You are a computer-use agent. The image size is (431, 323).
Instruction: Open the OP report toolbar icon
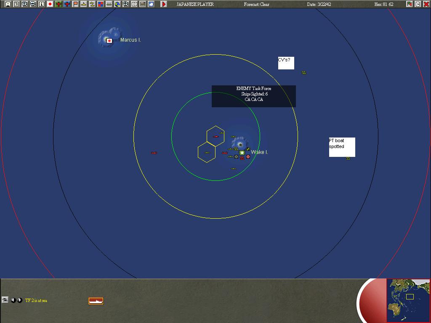click(134, 4)
